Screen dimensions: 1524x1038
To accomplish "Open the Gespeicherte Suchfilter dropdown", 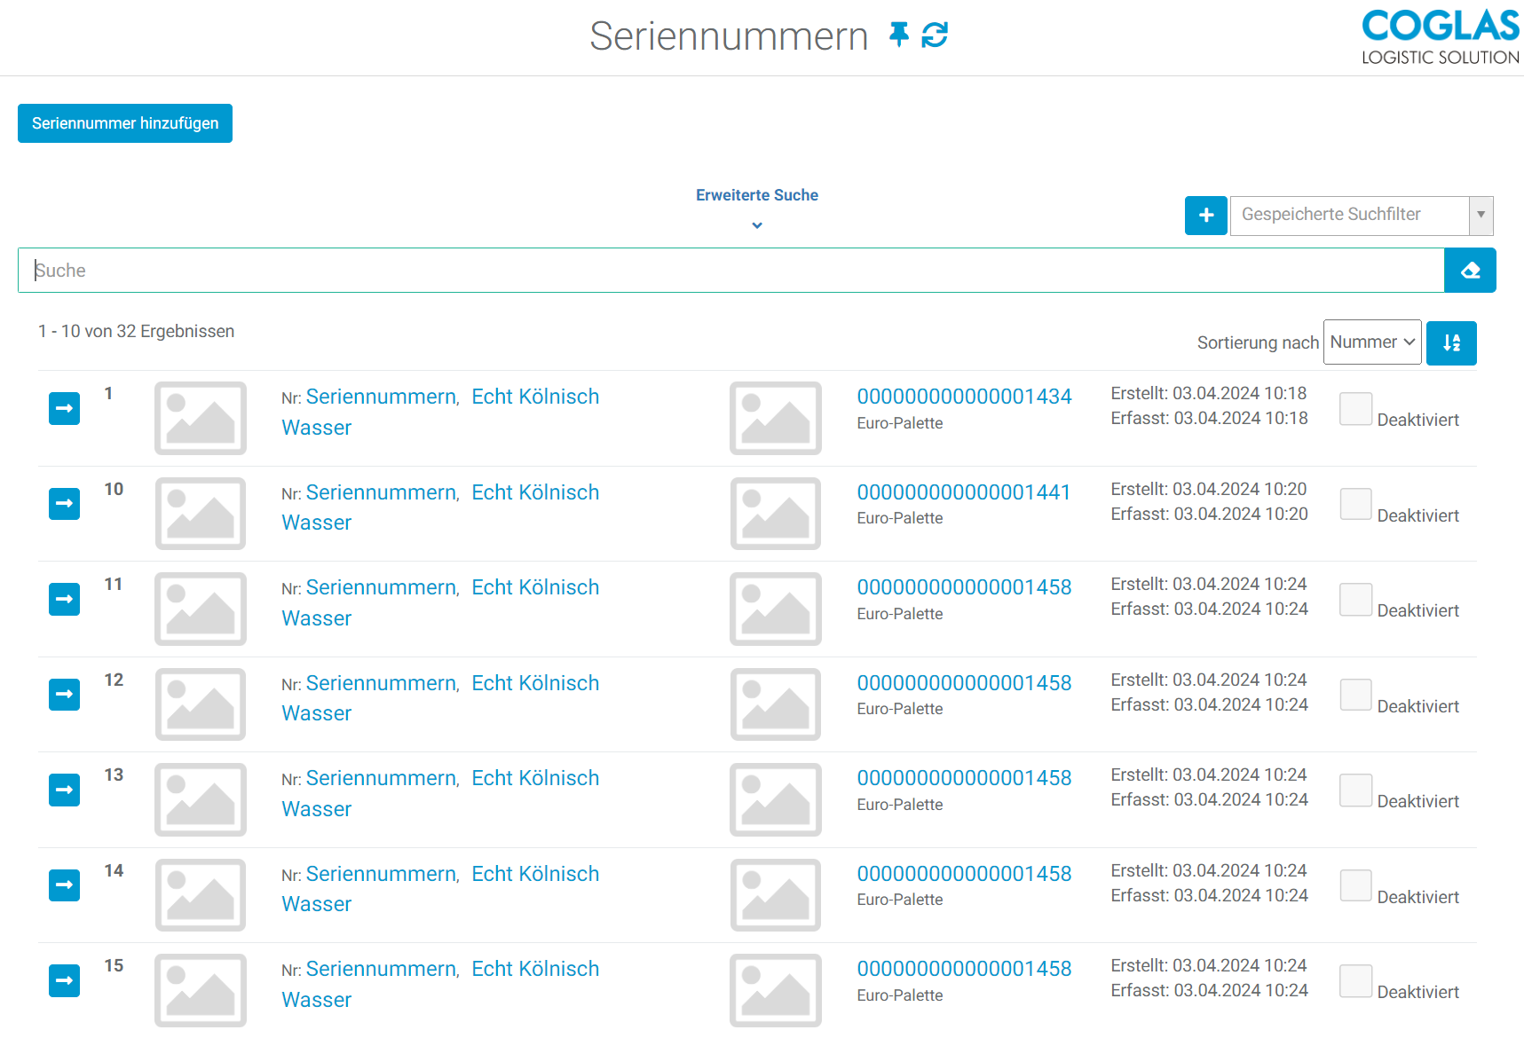I will pos(1361,216).
